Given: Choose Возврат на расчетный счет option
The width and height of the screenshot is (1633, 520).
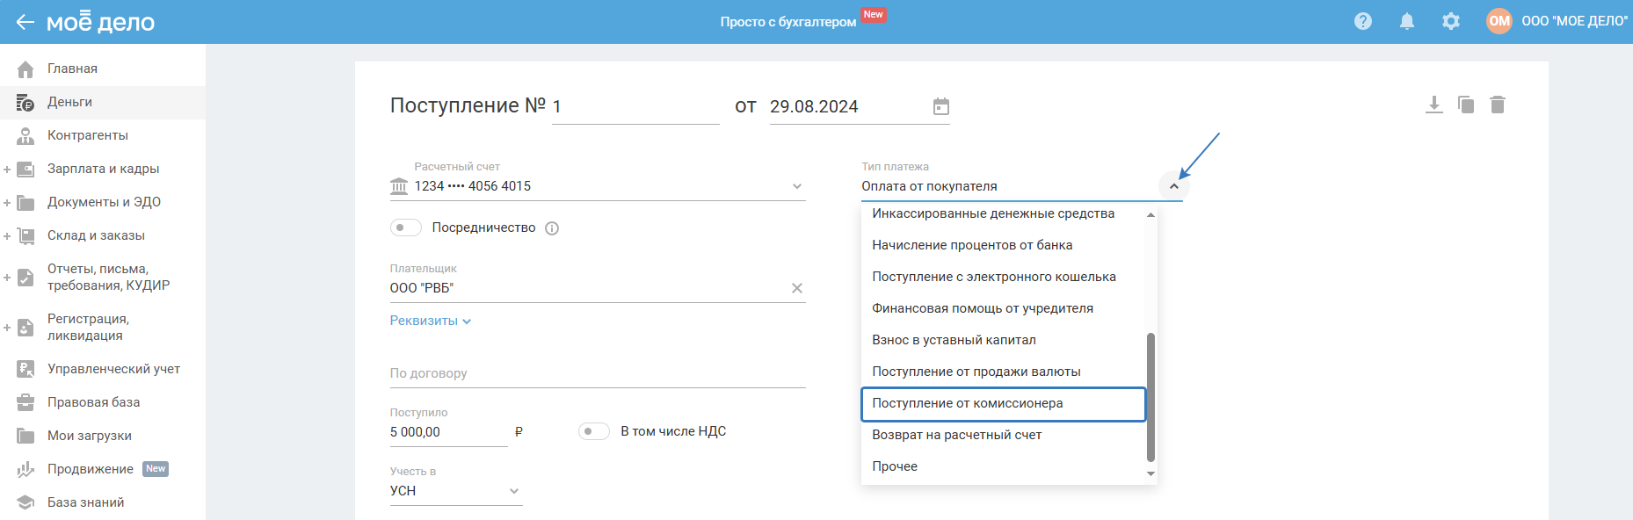Looking at the screenshot, I should click(956, 436).
